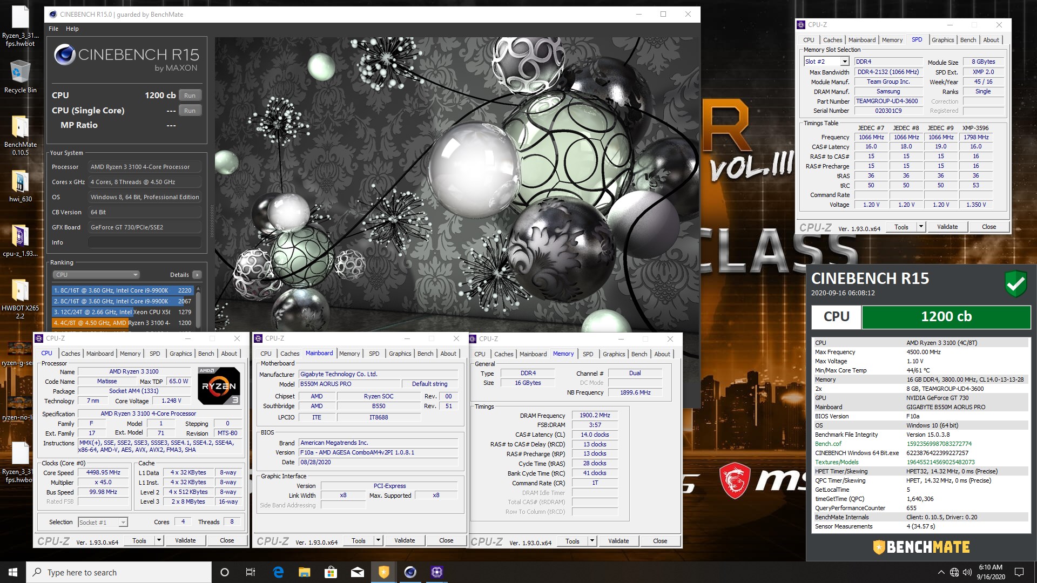Open network status tray icon
The image size is (1037, 583).
click(954, 572)
